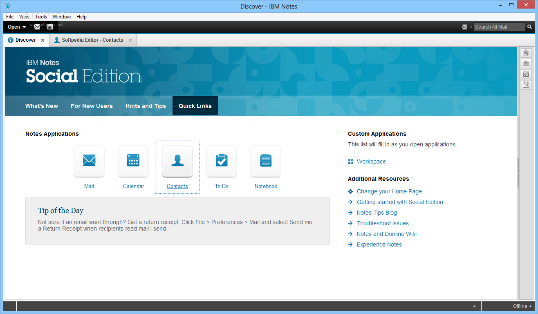
Task: Click the Tip of the Day heading
Action: pyautogui.click(x=61, y=211)
